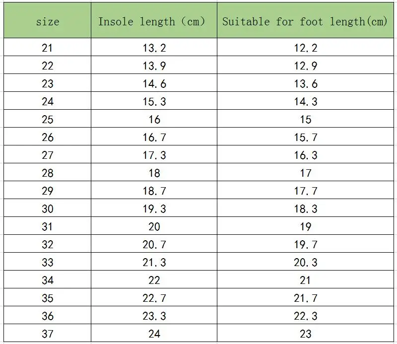Click foot length value 20.3
Image resolution: width=397 pixels, height=344 pixels.
tap(305, 263)
